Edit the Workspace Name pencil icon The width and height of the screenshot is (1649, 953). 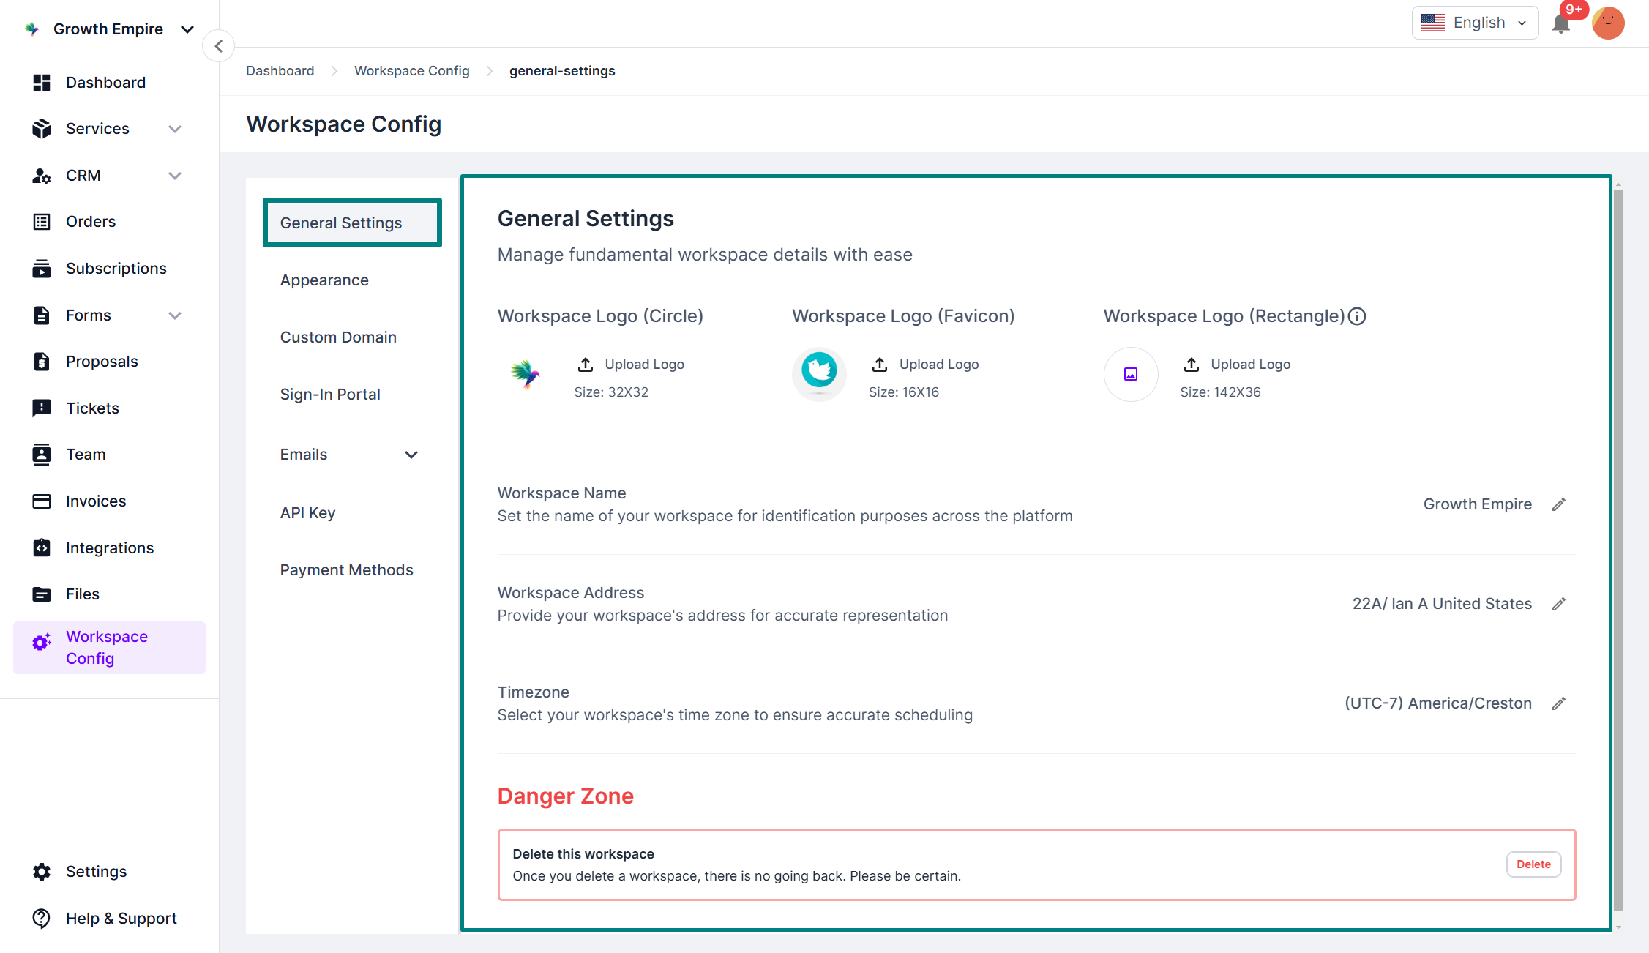pos(1559,504)
